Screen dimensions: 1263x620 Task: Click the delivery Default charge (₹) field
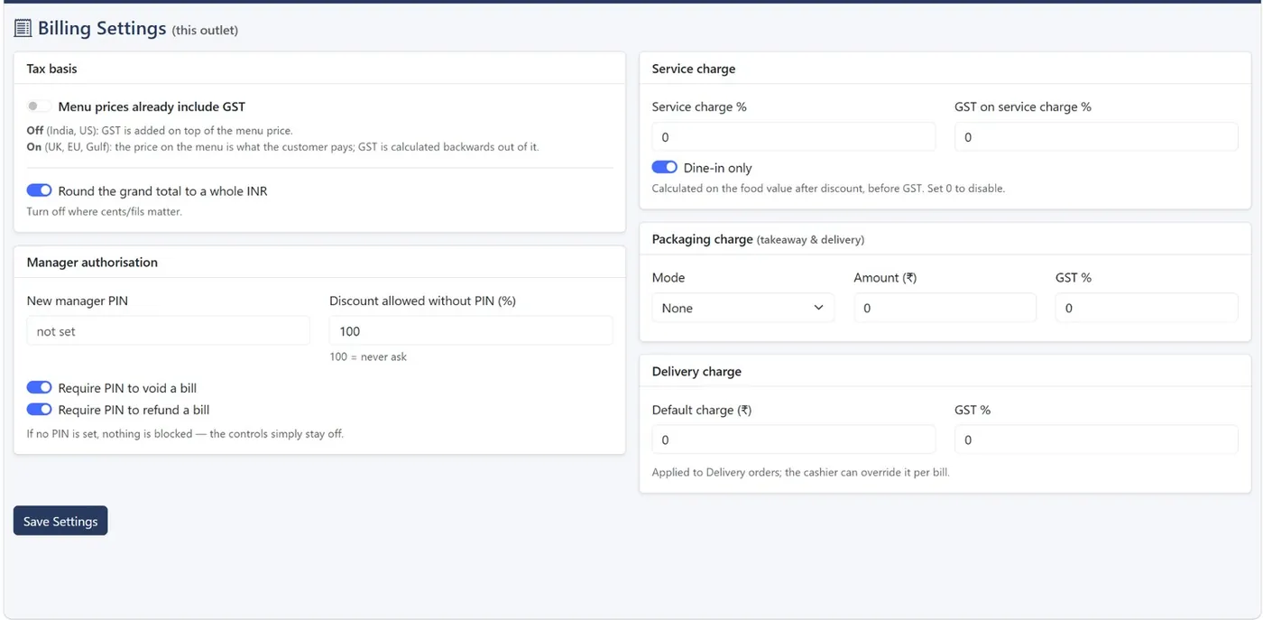pyautogui.click(x=794, y=440)
